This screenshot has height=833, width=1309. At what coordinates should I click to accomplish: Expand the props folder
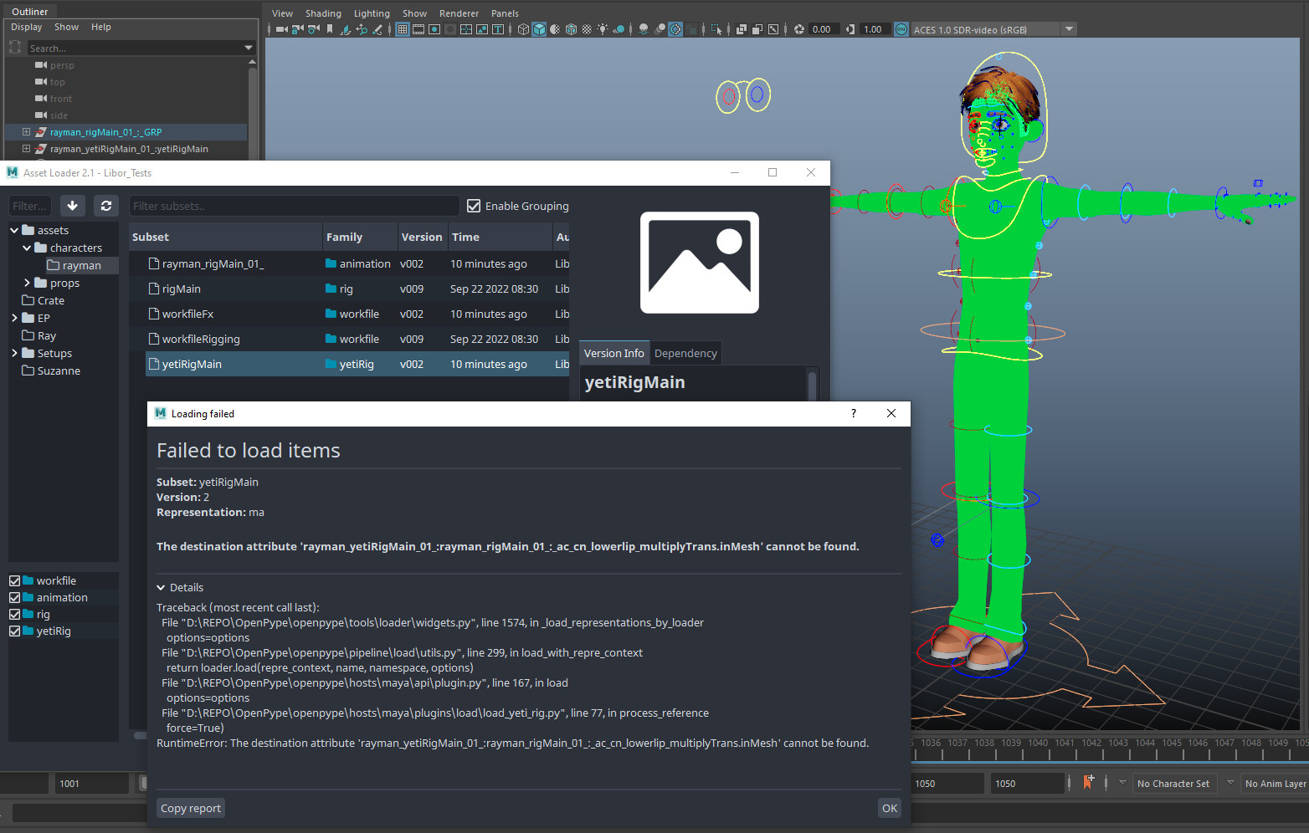click(x=27, y=283)
